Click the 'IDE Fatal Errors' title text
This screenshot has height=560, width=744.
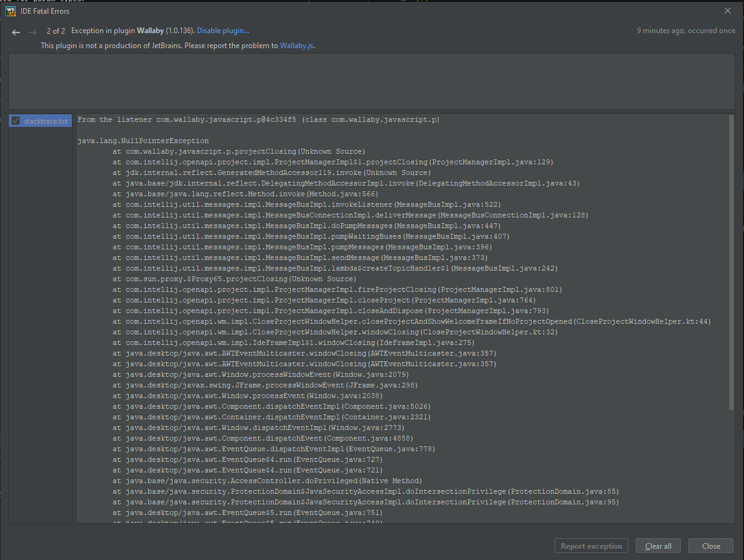click(45, 11)
